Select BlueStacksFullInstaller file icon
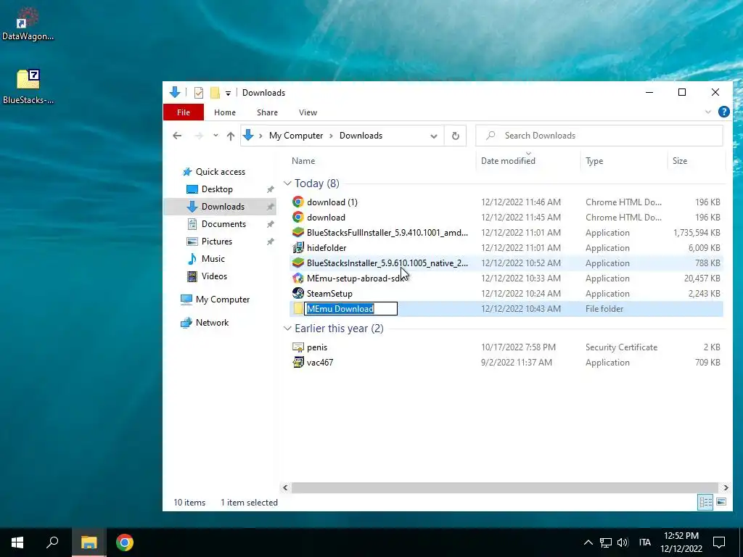Screen dimensions: 743x557 (298, 233)
